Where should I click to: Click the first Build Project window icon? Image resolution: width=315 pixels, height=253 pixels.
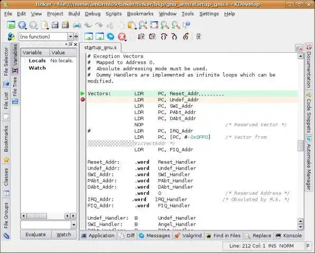(x=89, y=36)
